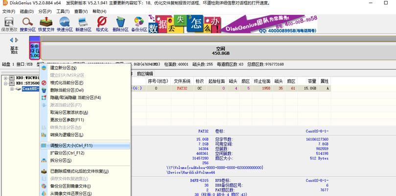Click the \Device\HarddiskVolume44 path text

[x=191, y=172]
